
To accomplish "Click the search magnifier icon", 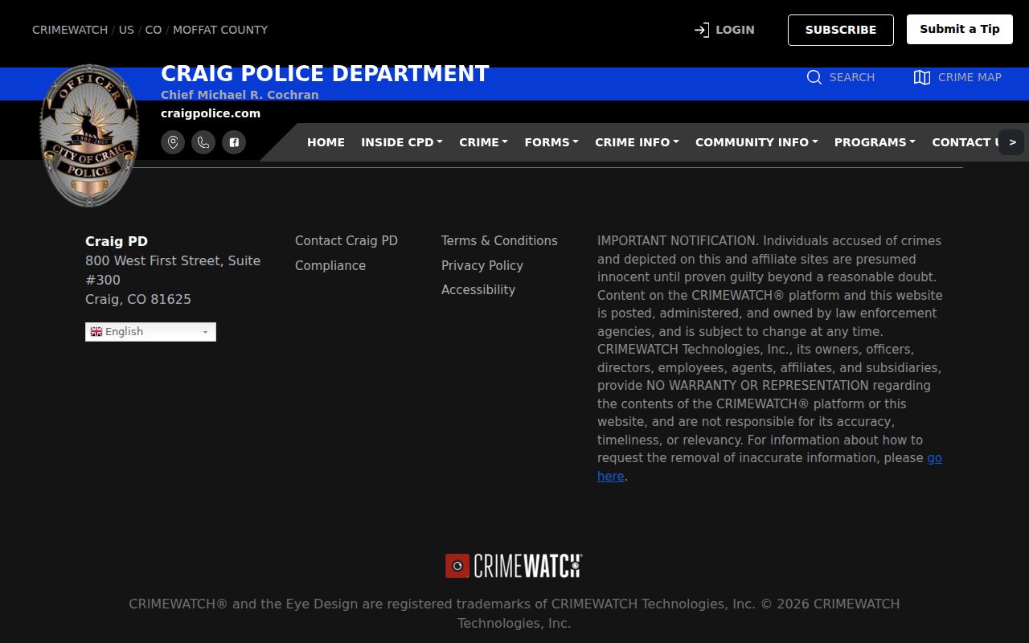I will (x=814, y=77).
